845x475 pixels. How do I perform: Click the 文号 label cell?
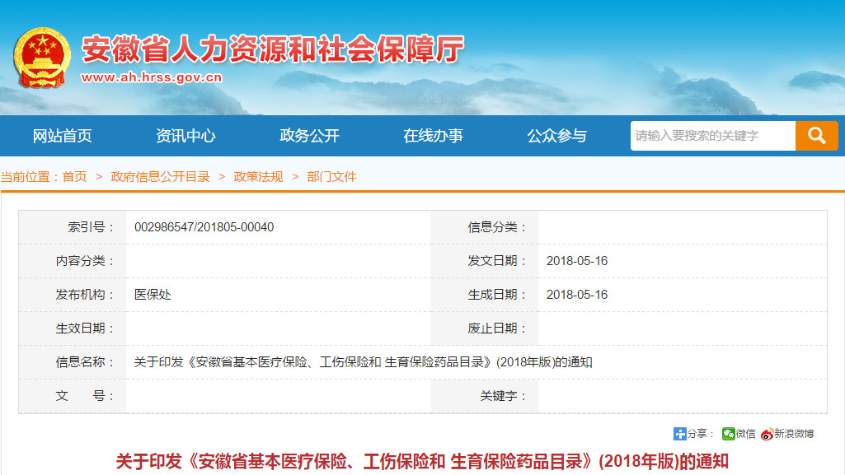73,396
